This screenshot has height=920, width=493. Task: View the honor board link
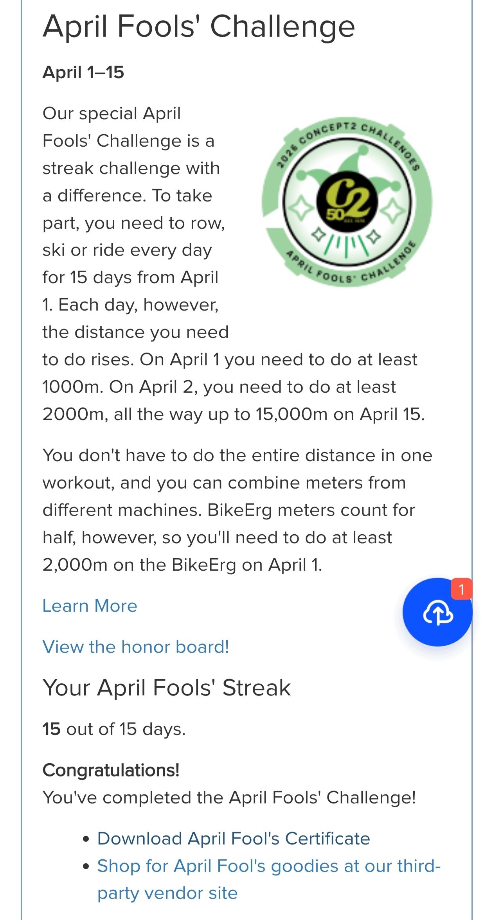point(135,647)
